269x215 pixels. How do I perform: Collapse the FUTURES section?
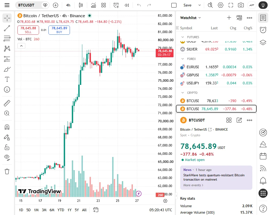183,37
